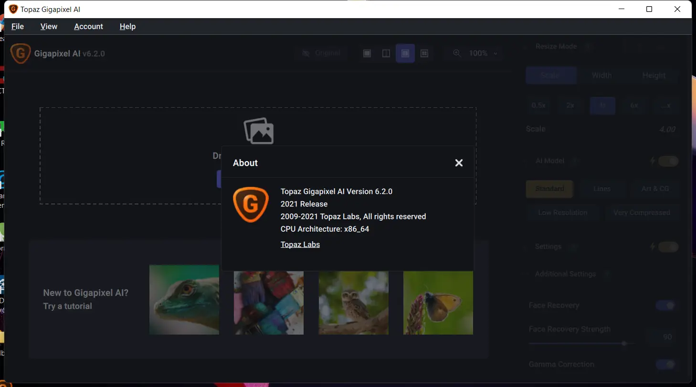Open the 100% zoom level dropdown
The height and width of the screenshot is (387, 696).
[x=483, y=53]
